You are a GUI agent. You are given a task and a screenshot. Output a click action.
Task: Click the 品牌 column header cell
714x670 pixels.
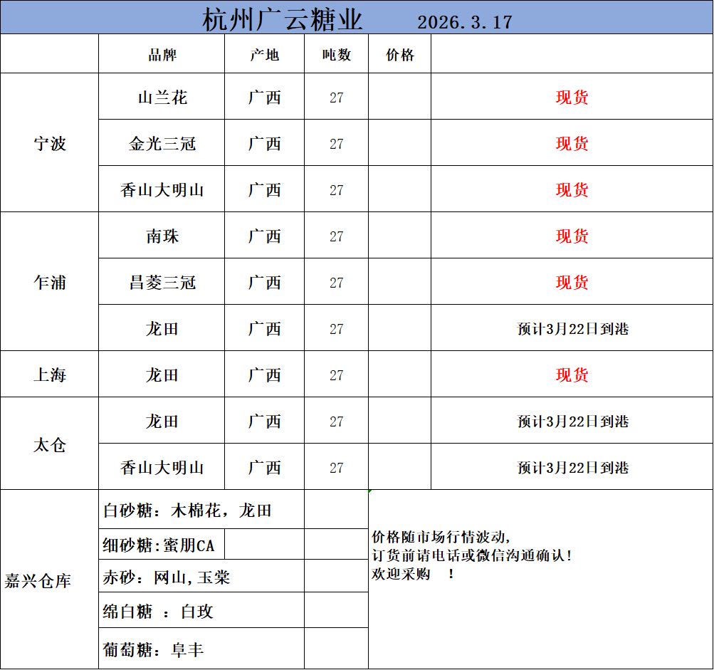tap(162, 55)
